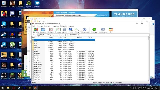Open the NVIDIA RTX Voice desktop icon
This screenshot has height=90, width=160.
tap(29, 4)
